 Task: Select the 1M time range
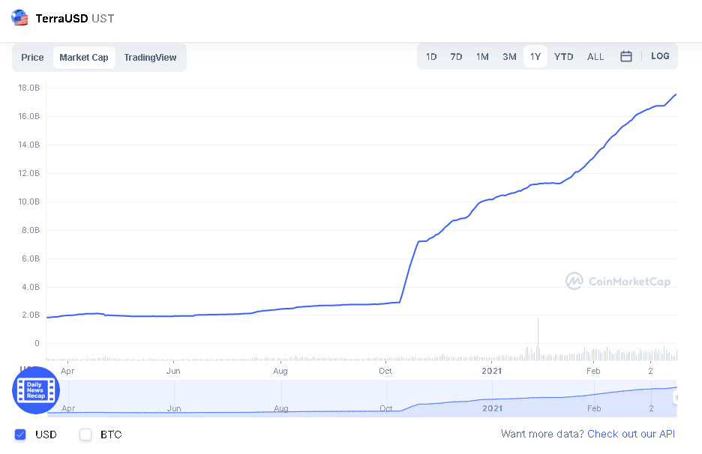[482, 57]
